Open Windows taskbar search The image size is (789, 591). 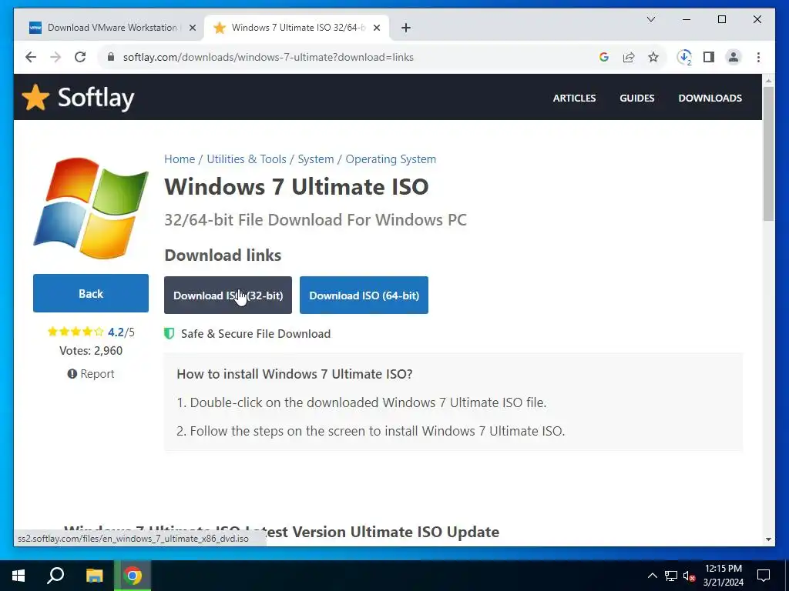(55, 576)
